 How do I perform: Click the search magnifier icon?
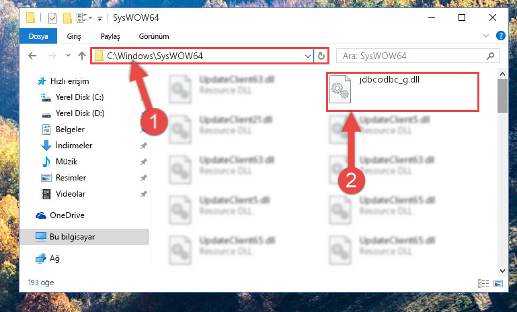click(490, 56)
